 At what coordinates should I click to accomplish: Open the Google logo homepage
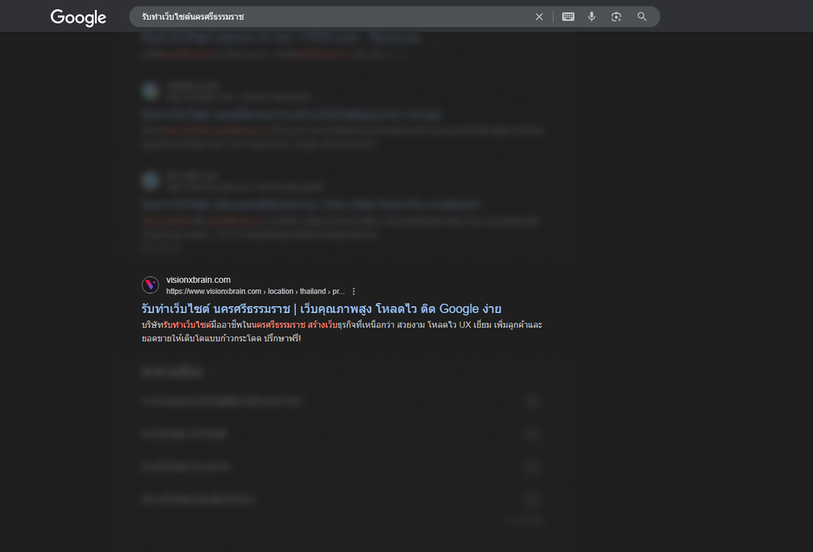pyautogui.click(x=78, y=18)
